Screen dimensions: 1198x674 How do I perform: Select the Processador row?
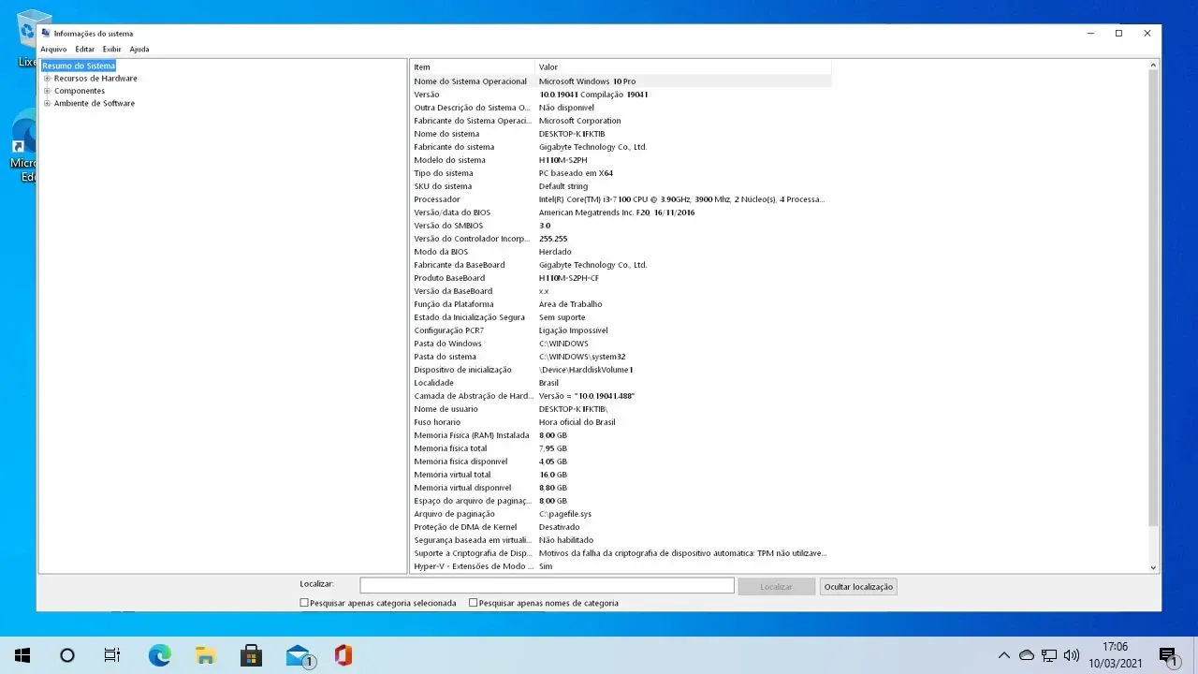(621, 199)
